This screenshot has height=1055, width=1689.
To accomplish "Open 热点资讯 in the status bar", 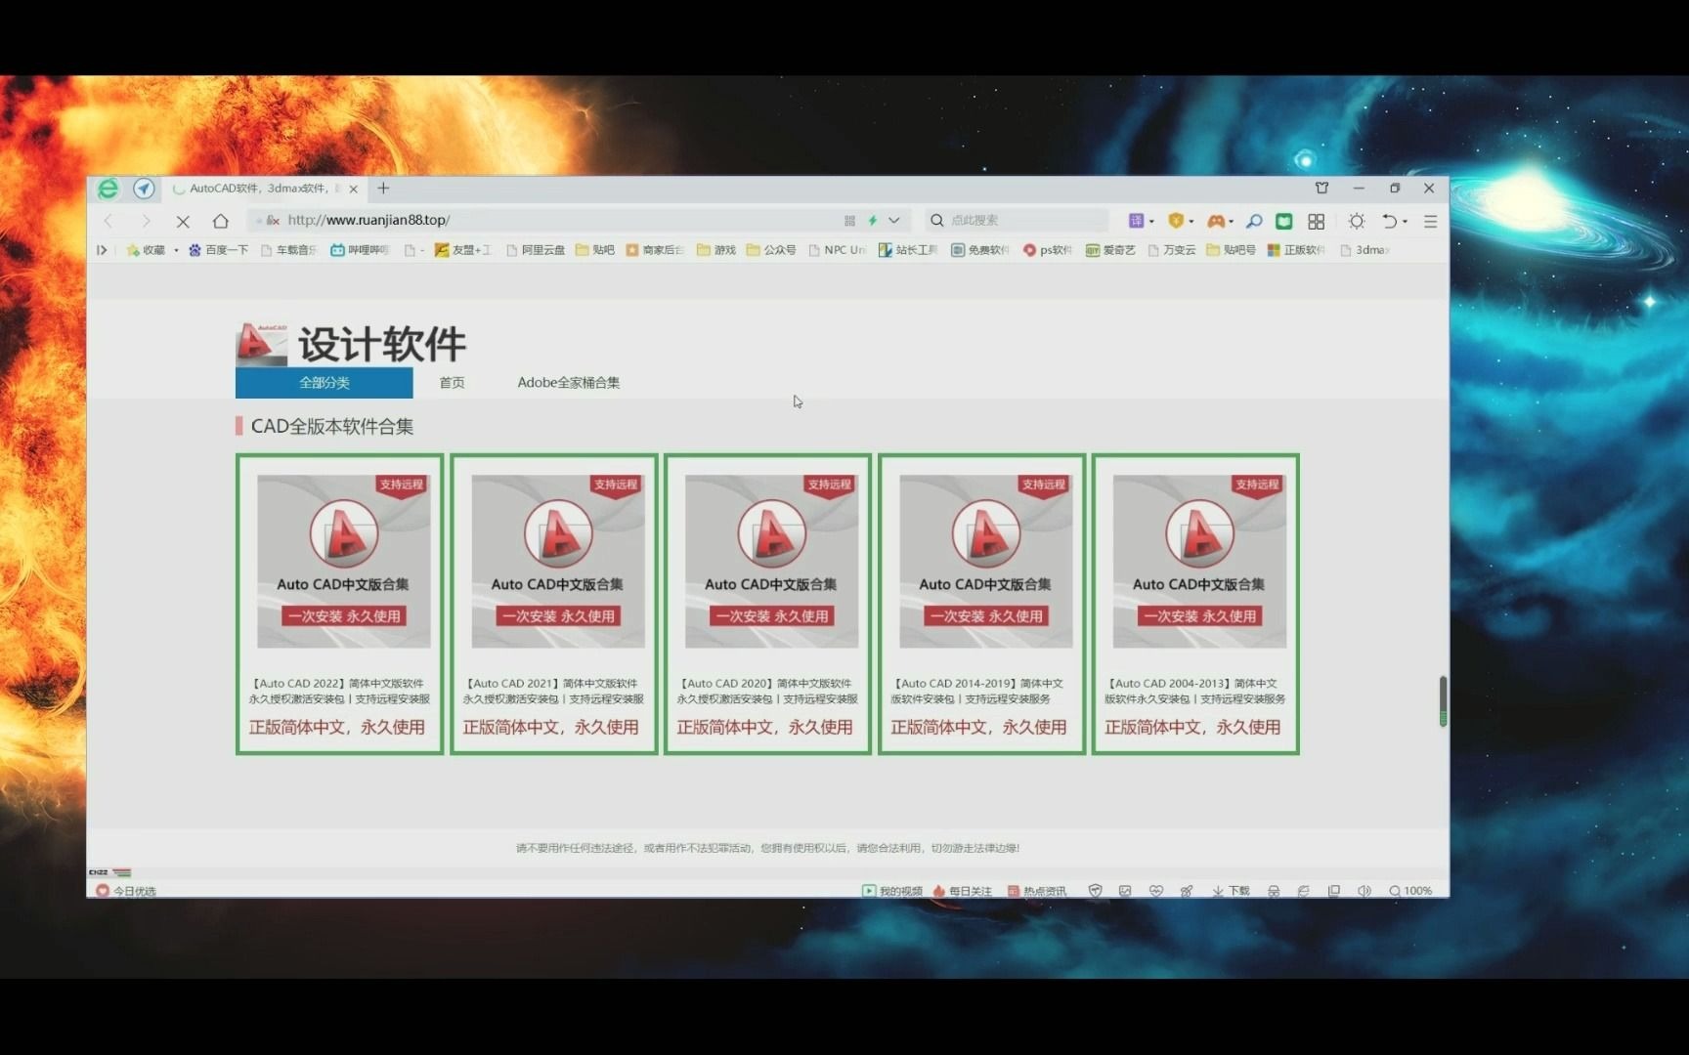I will pyautogui.click(x=1037, y=891).
